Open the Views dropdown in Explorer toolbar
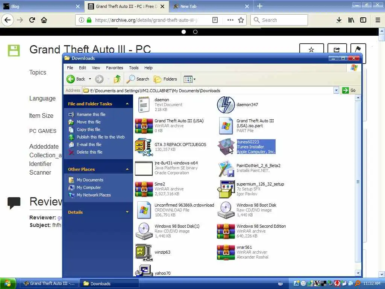 point(189,79)
